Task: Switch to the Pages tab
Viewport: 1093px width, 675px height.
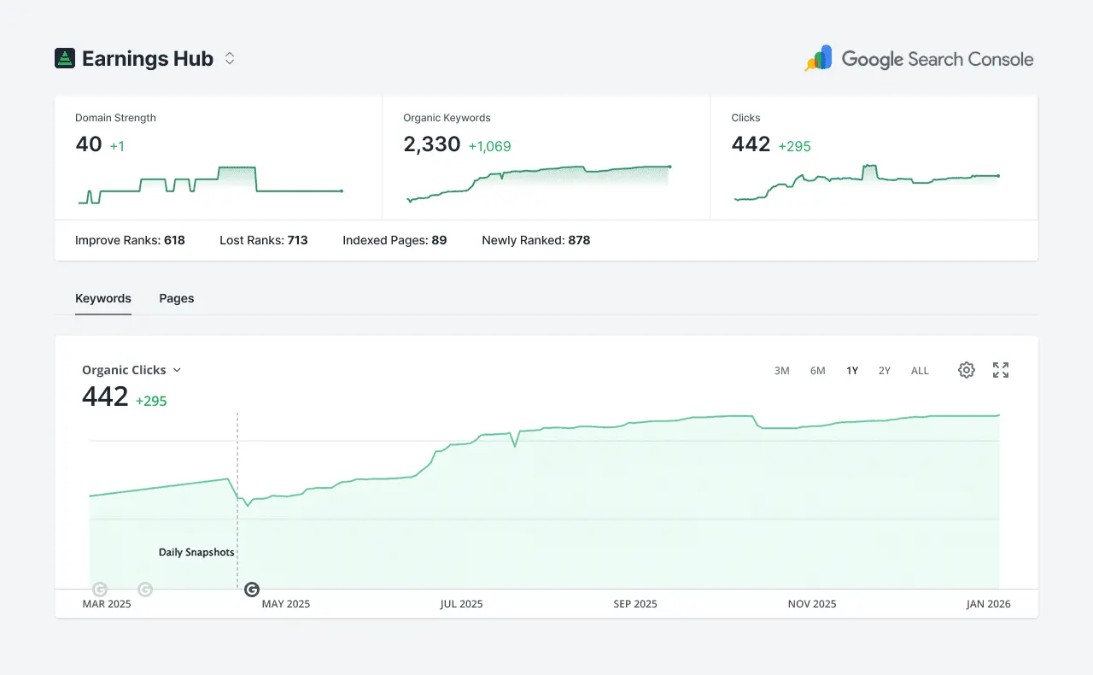Action: 176,298
